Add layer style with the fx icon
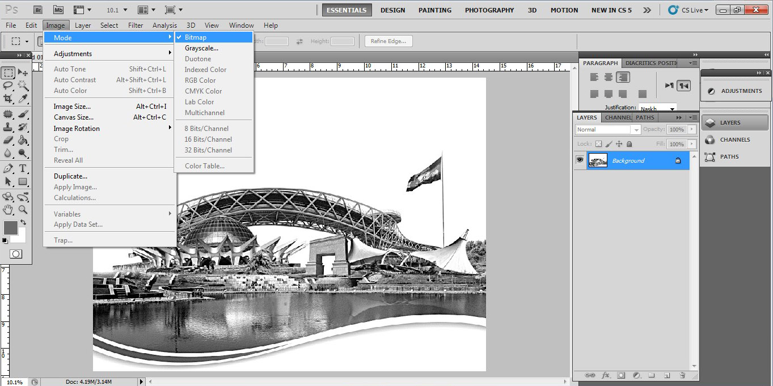The height and width of the screenshot is (386, 773). (x=605, y=375)
